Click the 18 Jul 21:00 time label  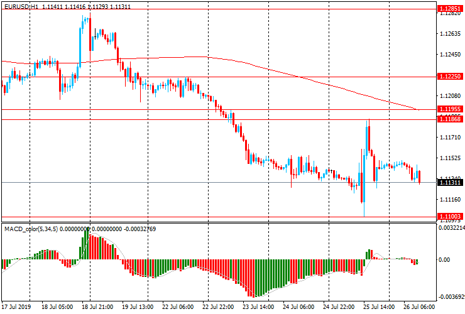pos(97,306)
